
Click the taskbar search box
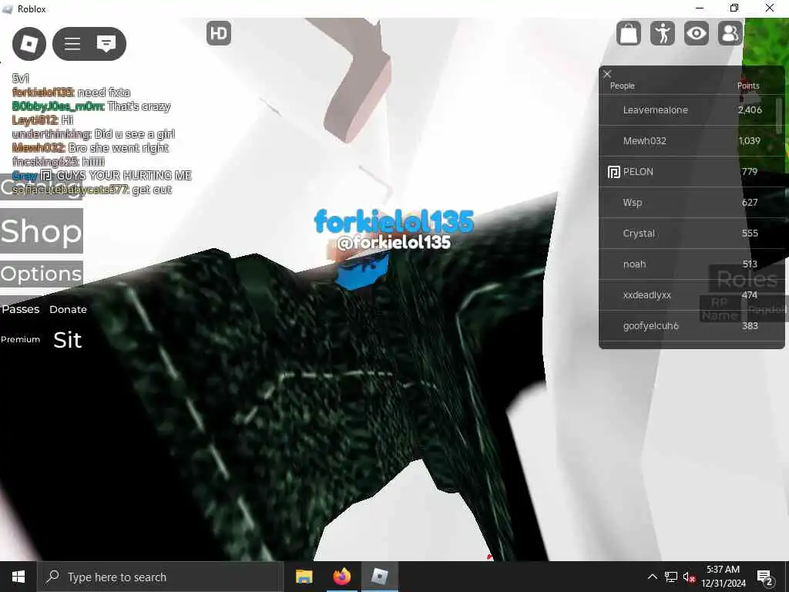click(x=160, y=577)
